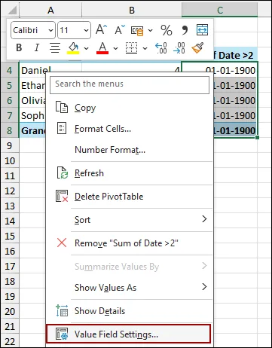Viewport: 272px width, 348px height.
Task: Center align the cell text
Action: pos(55,47)
